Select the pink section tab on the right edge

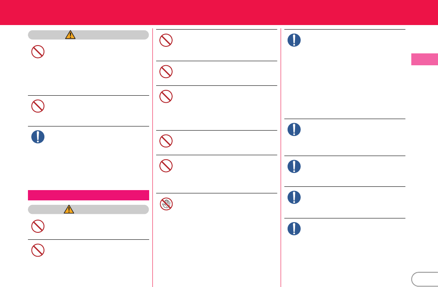tap(424, 59)
